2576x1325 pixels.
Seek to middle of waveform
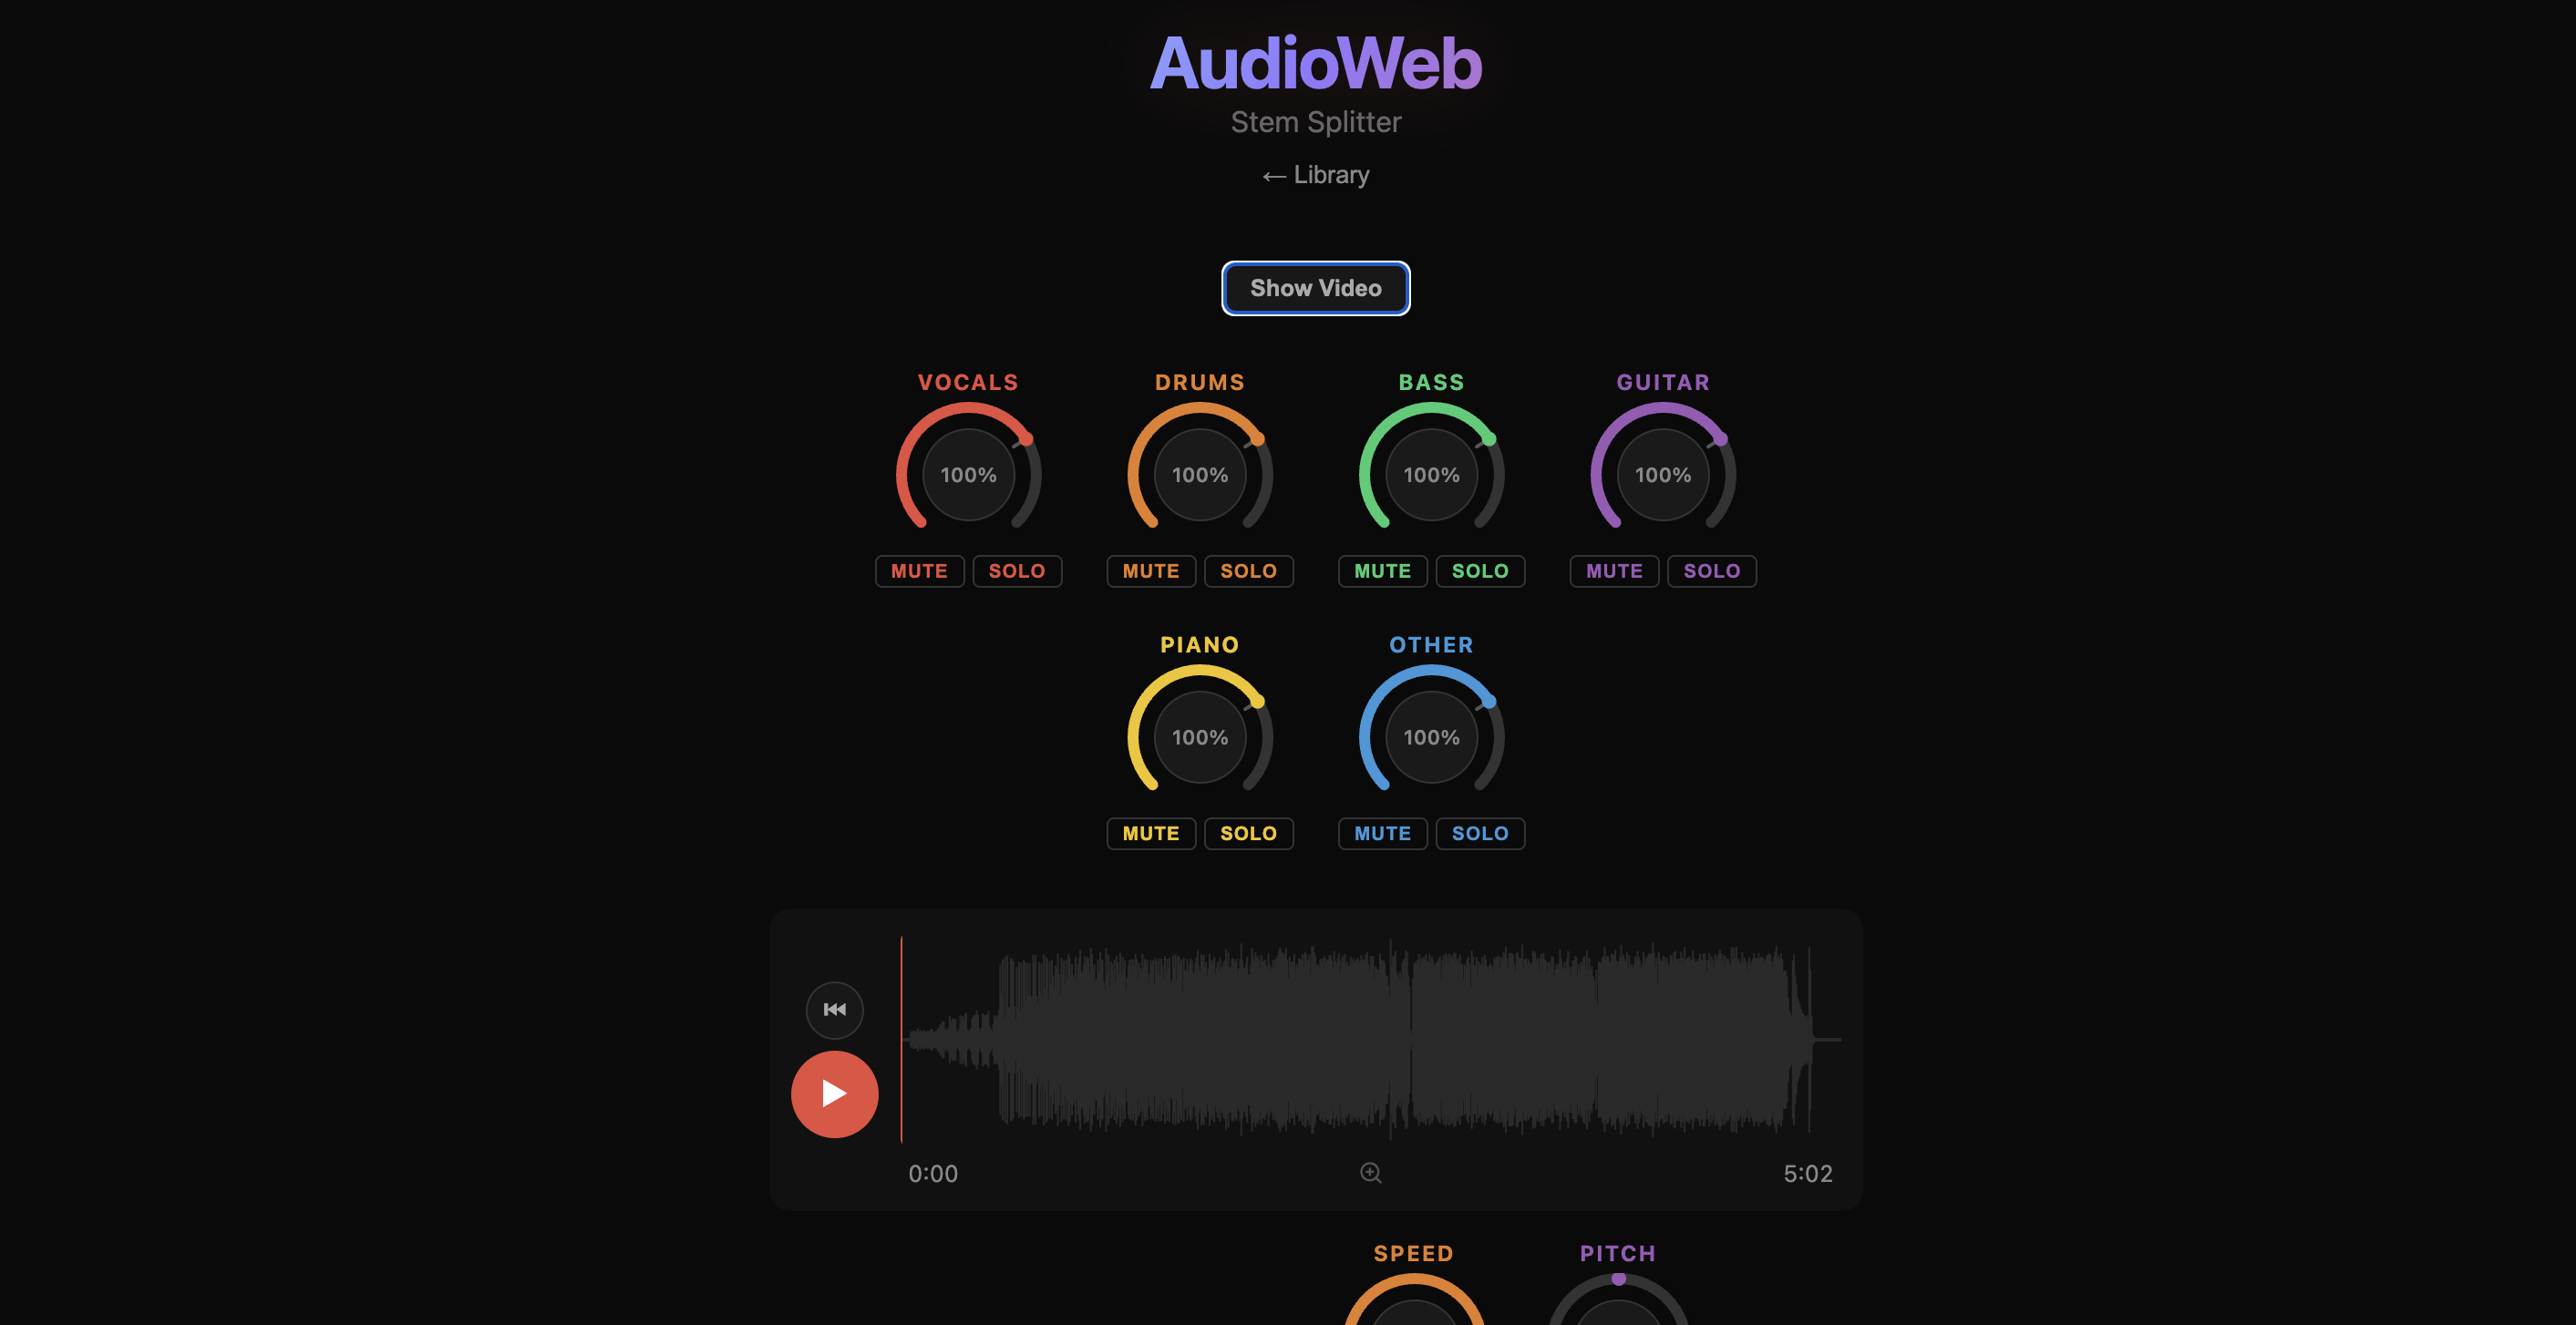click(1370, 1040)
